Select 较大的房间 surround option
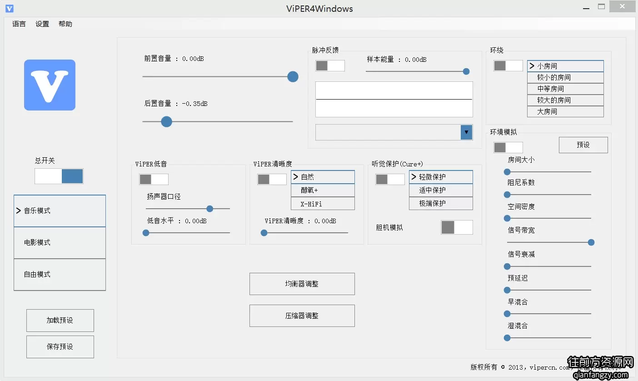This screenshot has width=638, height=381. click(x=565, y=100)
